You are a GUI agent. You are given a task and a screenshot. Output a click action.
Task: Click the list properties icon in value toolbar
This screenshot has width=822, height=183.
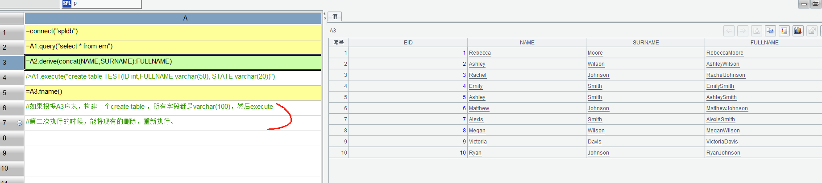[x=784, y=31]
